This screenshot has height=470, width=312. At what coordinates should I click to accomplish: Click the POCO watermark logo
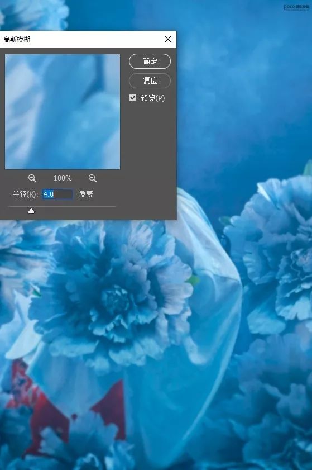(296, 7)
